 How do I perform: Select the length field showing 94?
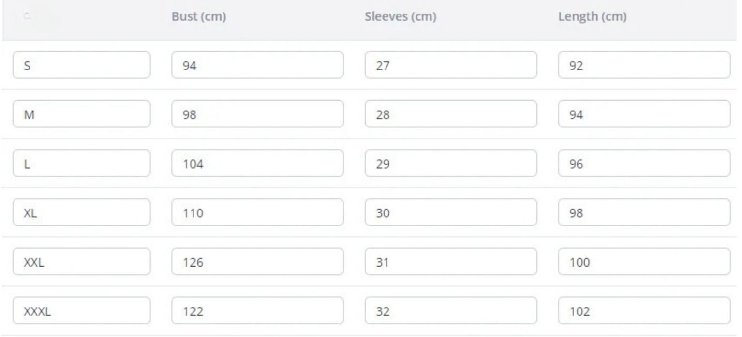644,114
